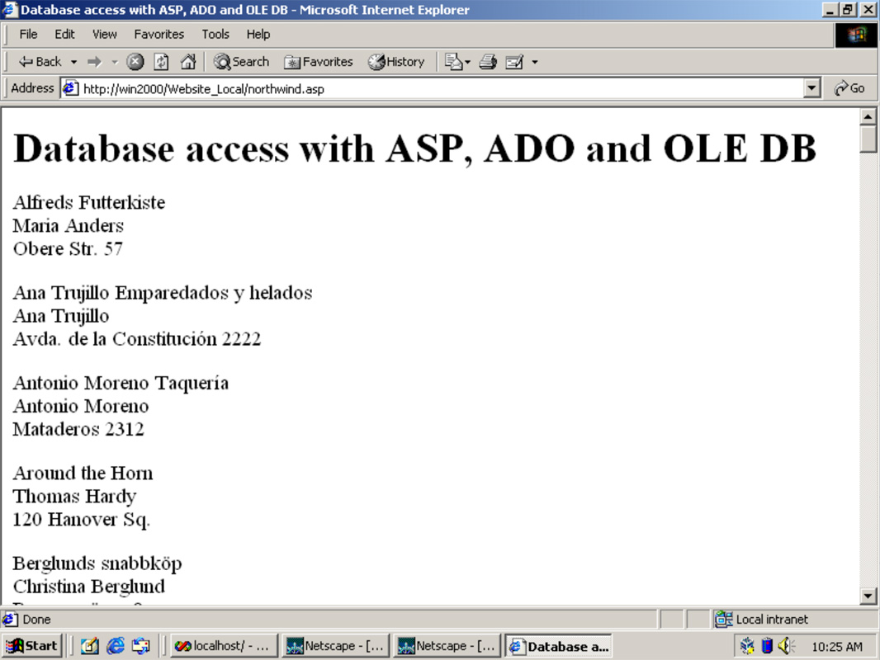Image resolution: width=880 pixels, height=660 pixels.
Task: Click Ana Trujillo Emparedados y helados
Action: click(x=163, y=293)
